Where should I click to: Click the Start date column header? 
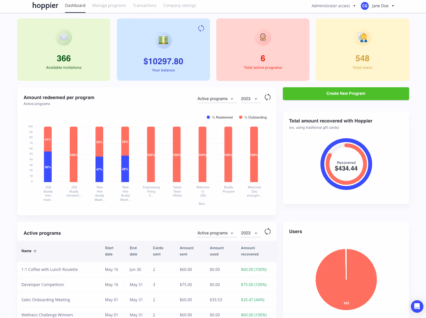tap(109, 251)
